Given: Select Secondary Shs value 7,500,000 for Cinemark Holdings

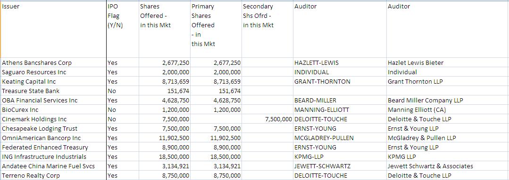Looking at the screenshot, I should coord(267,119).
